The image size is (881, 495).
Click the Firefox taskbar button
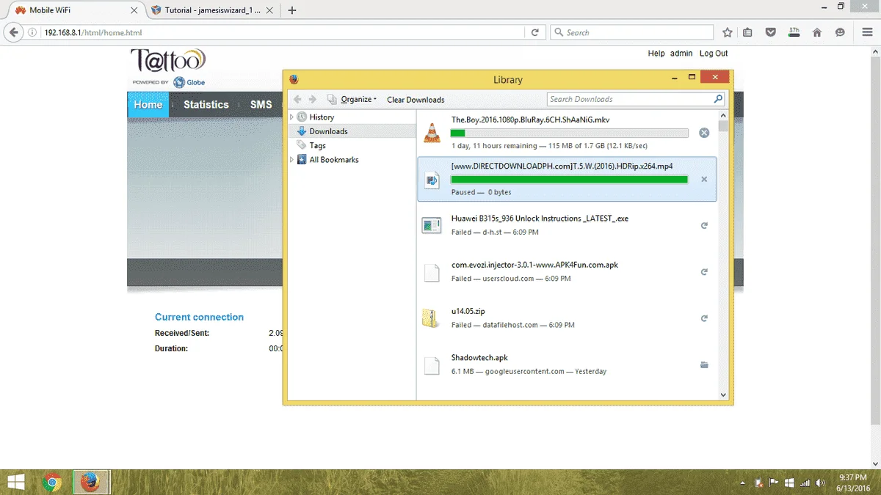(91, 482)
